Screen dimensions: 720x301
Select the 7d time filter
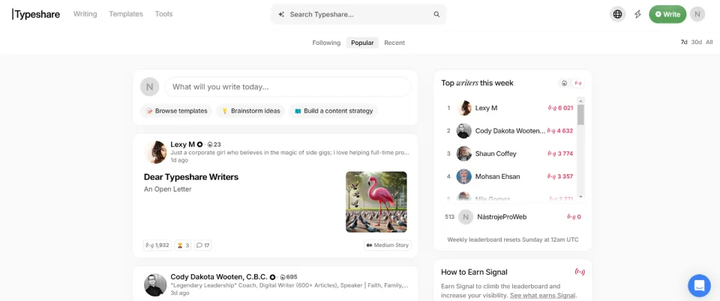point(684,42)
